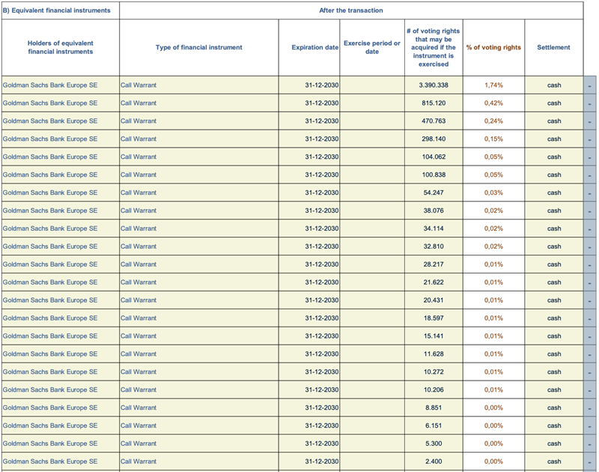Click the 0,00% percentage in the 5.300 row
This screenshot has height=472, width=599.
click(x=493, y=444)
